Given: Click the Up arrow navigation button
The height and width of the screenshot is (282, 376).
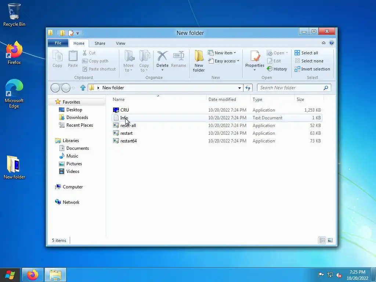Looking at the screenshot, I should (x=83, y=88).
